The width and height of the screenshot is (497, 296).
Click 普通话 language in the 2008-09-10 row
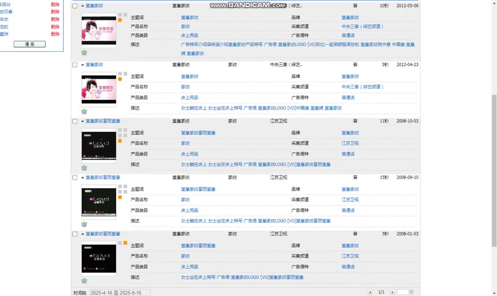click(348, 210)
